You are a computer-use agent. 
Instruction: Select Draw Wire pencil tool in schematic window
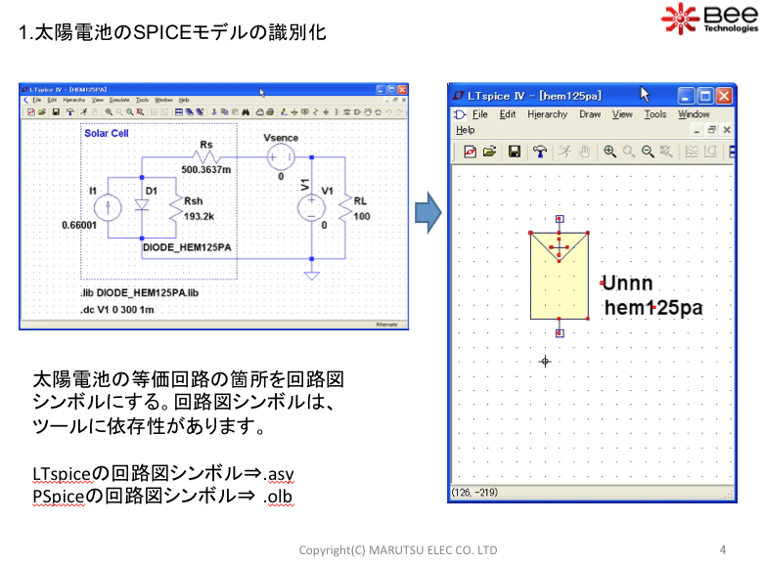284,112
